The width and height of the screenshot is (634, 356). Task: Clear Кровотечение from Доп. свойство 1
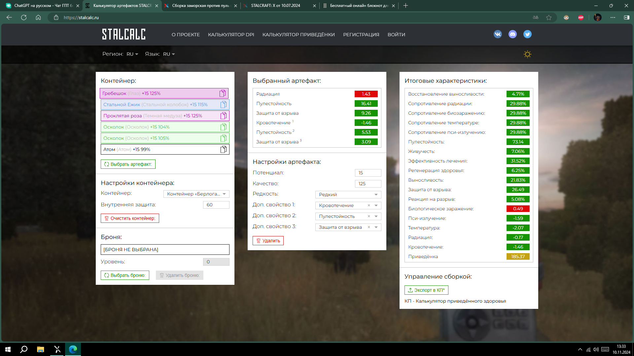pyautogui.click(x=369, y=205)
